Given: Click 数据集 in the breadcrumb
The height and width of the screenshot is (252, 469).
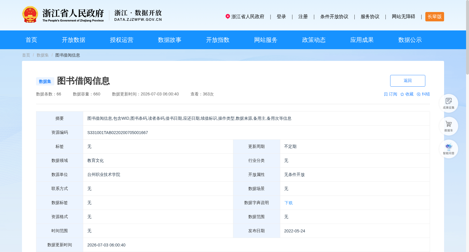Looking at the screenshot, I should [x=43, y=55].
